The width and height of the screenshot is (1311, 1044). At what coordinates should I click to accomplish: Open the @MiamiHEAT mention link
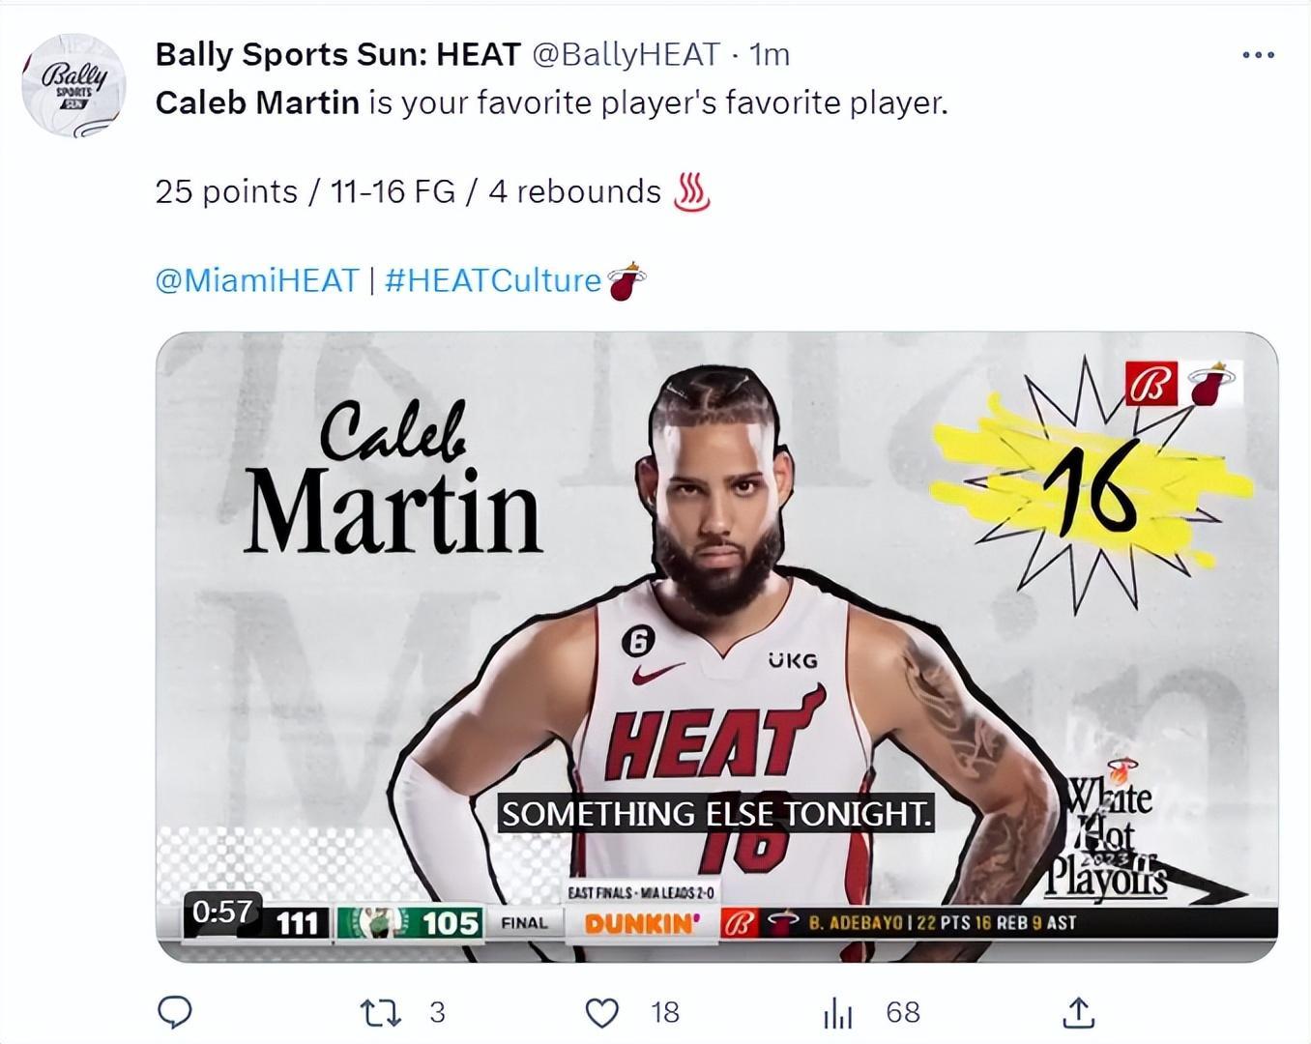pyautogui.click(x=256, y=280)
